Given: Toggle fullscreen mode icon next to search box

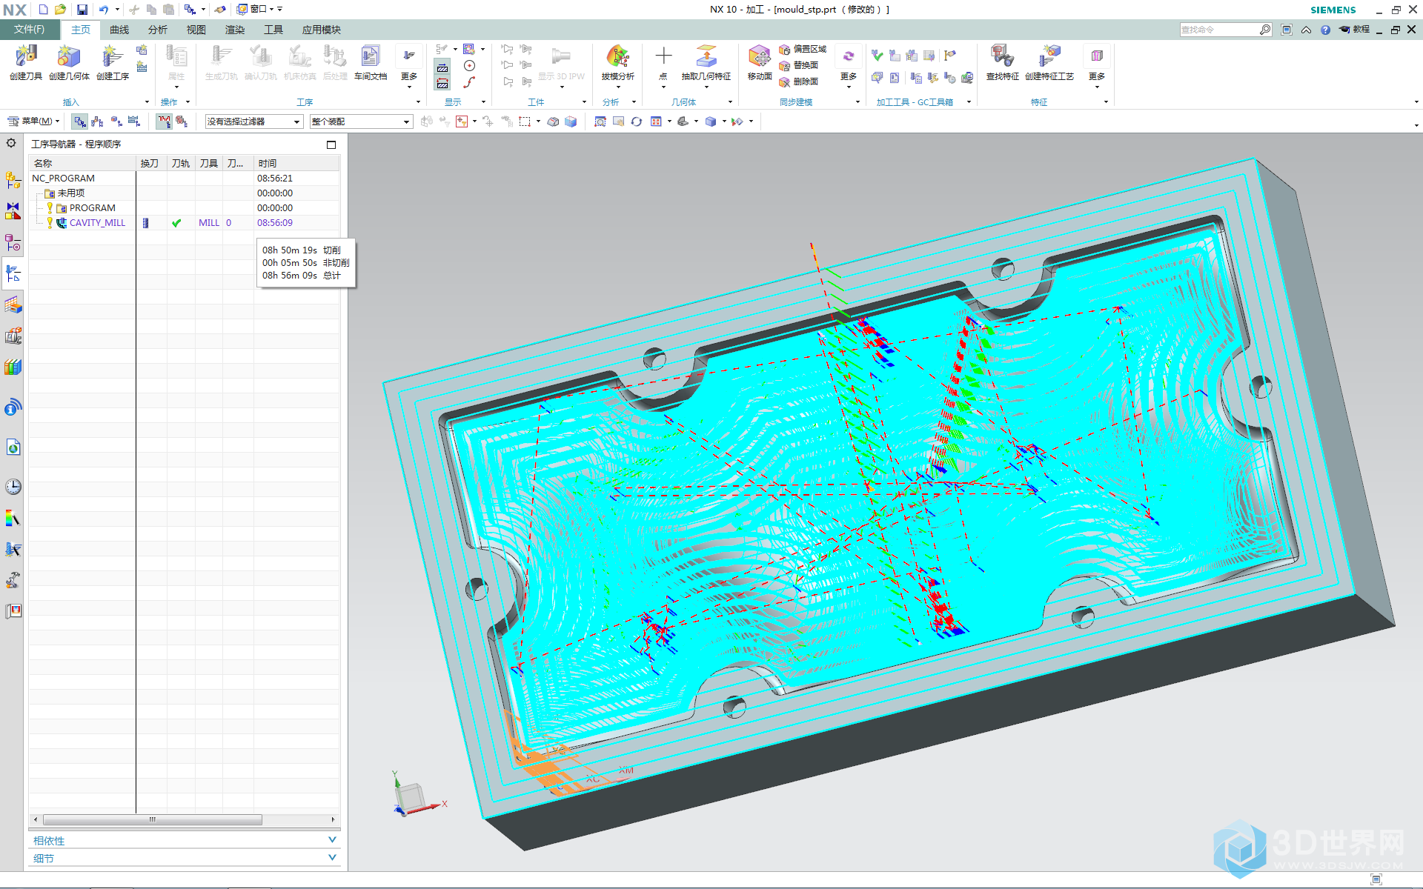Looking at the screenshot, I should pos(1287,30).
